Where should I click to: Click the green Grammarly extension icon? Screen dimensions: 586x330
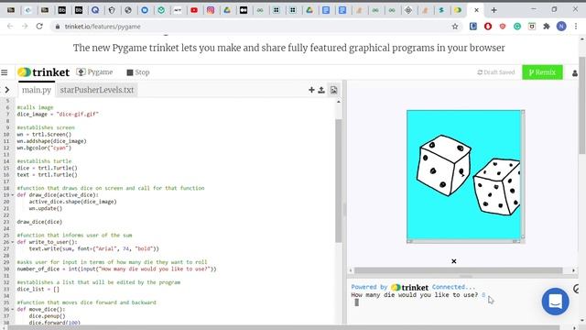pos(517,27)
